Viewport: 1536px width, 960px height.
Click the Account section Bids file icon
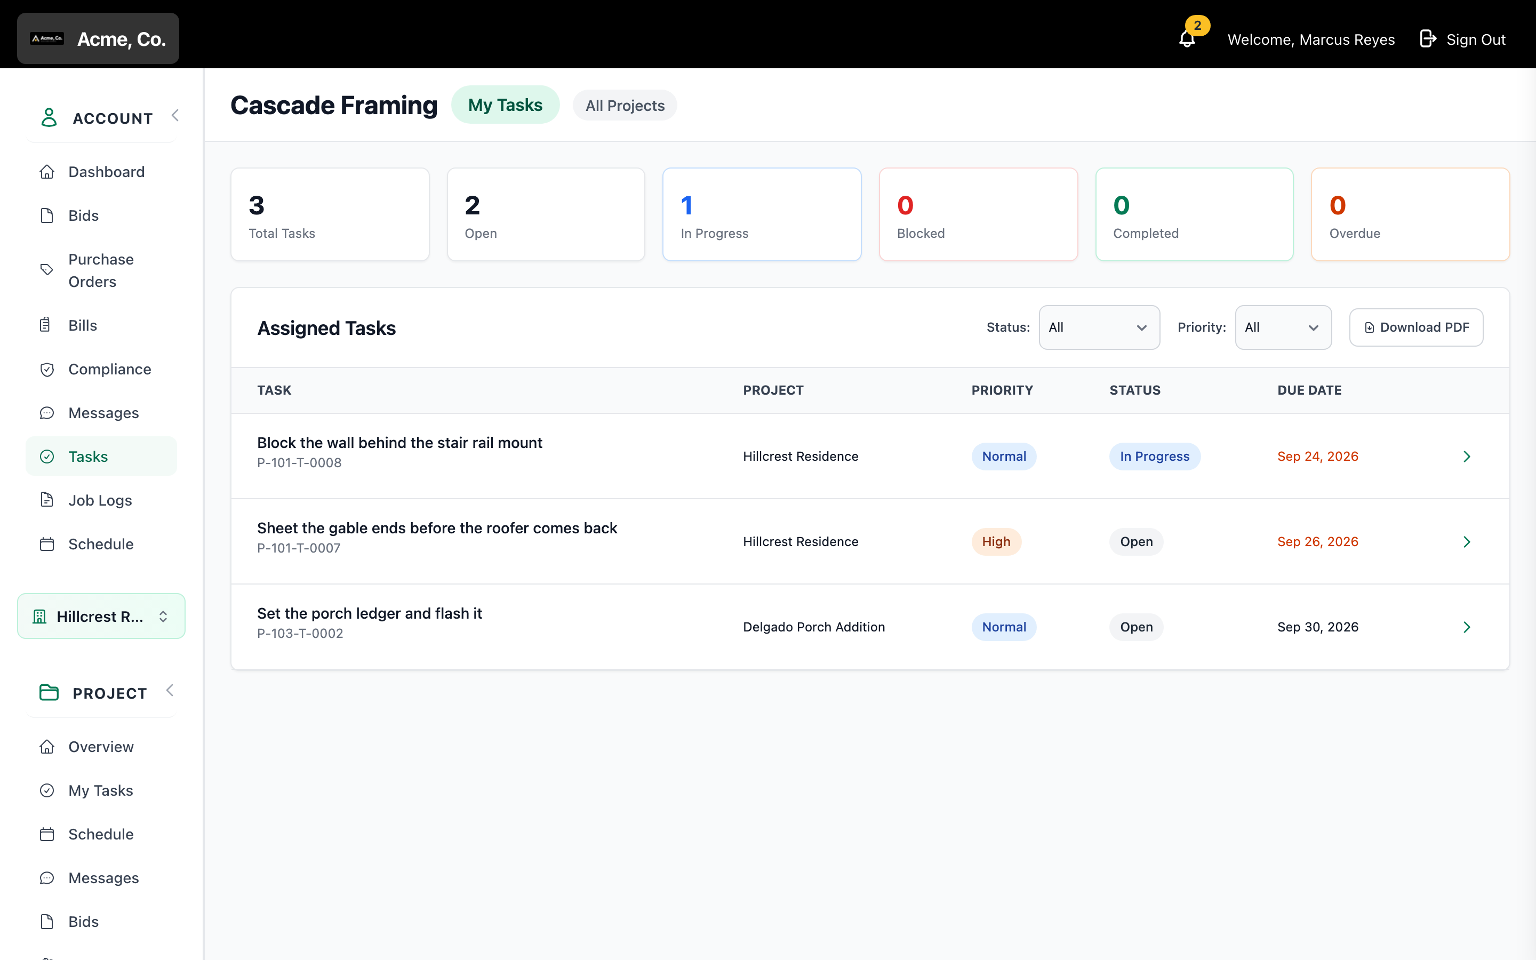coord(47,216)
